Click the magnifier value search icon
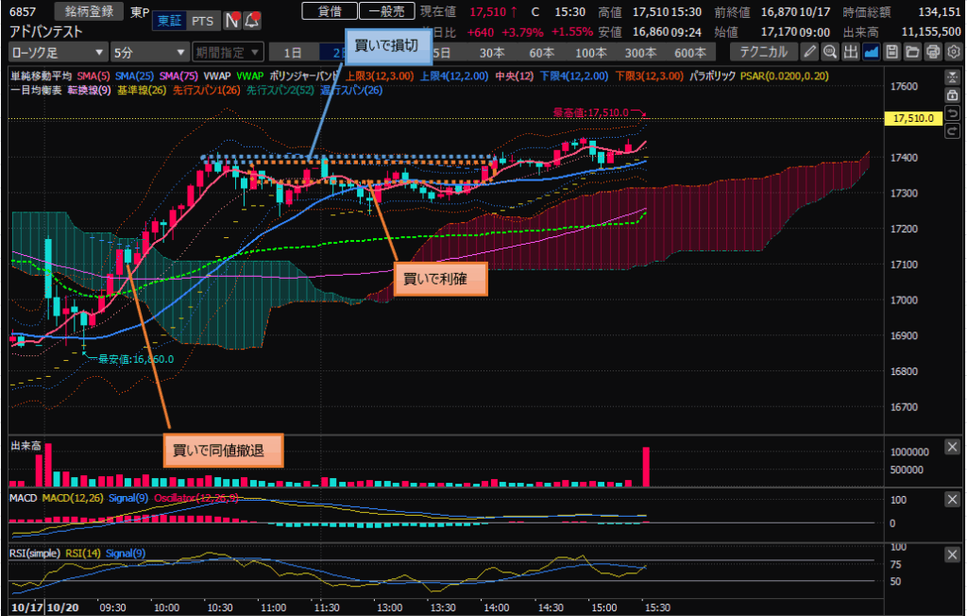Viewport: 967px width, 616px height. pyautogui.click(x=830, y=52)
